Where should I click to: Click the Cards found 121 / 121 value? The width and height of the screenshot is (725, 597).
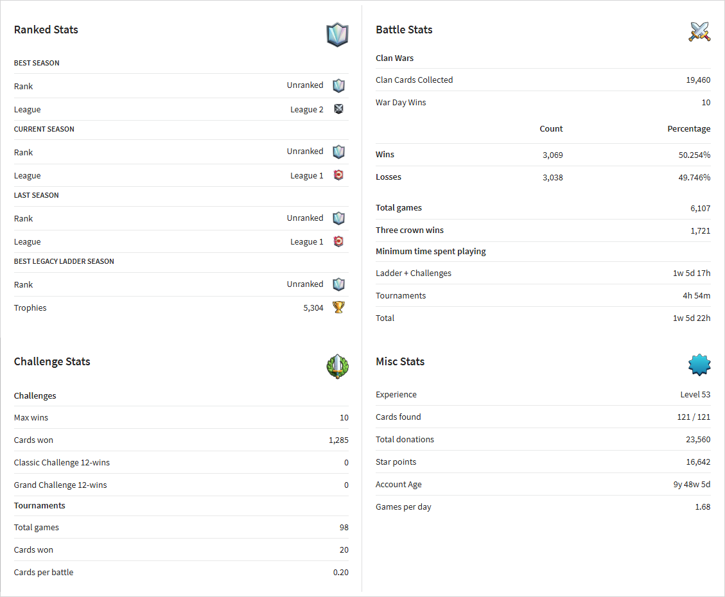(x=694, y=417)
